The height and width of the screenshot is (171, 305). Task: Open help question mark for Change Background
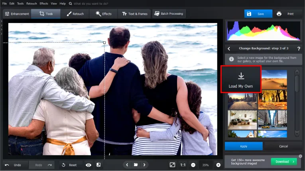tap(299, 49)
